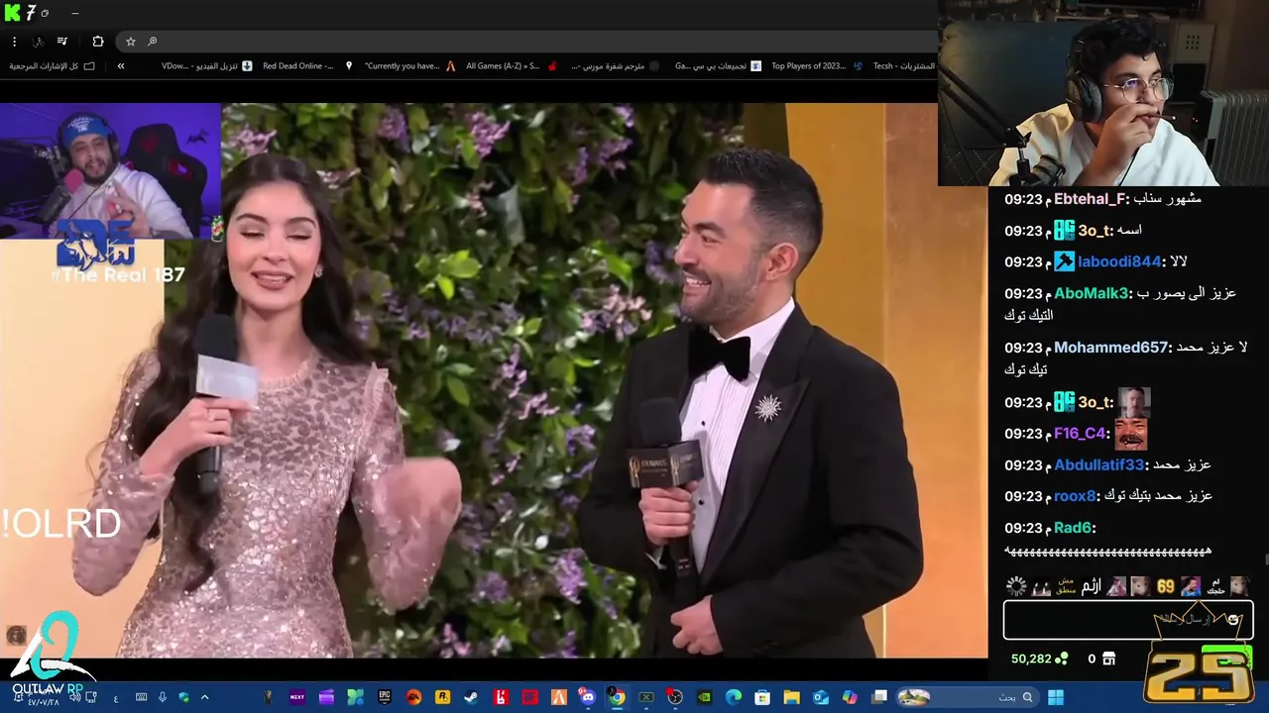Click the microphone tray icon
Viewport: 1269px width, 713px height.
coord(162,697)
